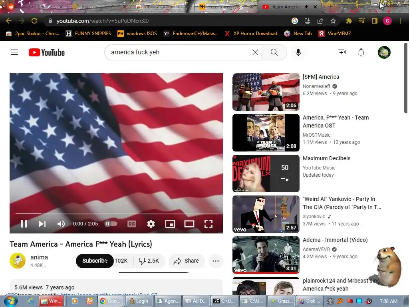Open the [SFM] America video thumbnail
Image resolution: width=409 pixels, height=307 pixels.
click(x=266, y=92)
